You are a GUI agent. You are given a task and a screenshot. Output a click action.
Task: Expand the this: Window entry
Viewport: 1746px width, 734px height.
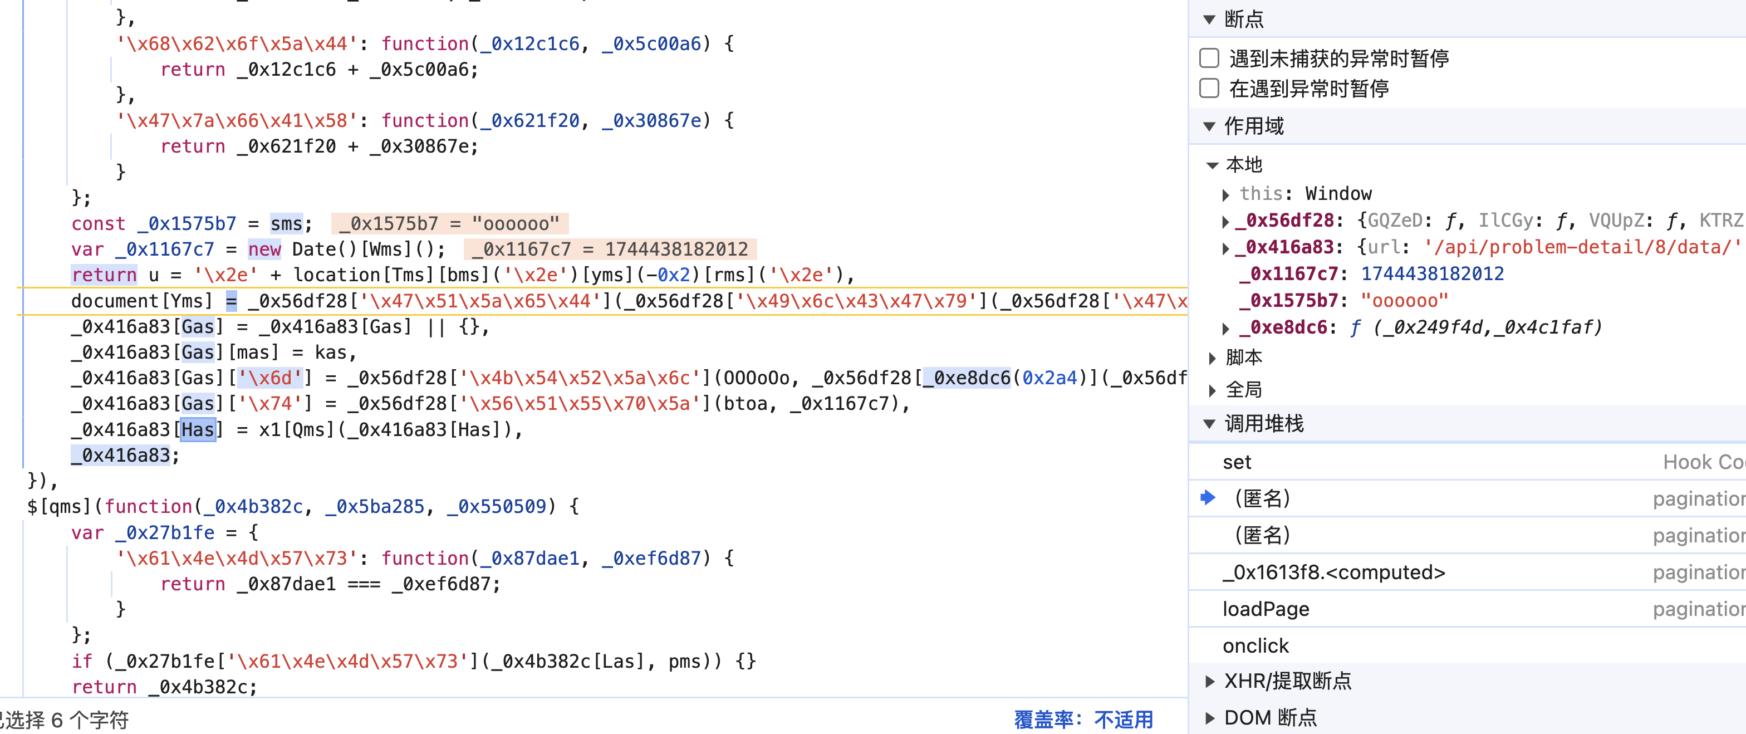(x=1225, y=194)
